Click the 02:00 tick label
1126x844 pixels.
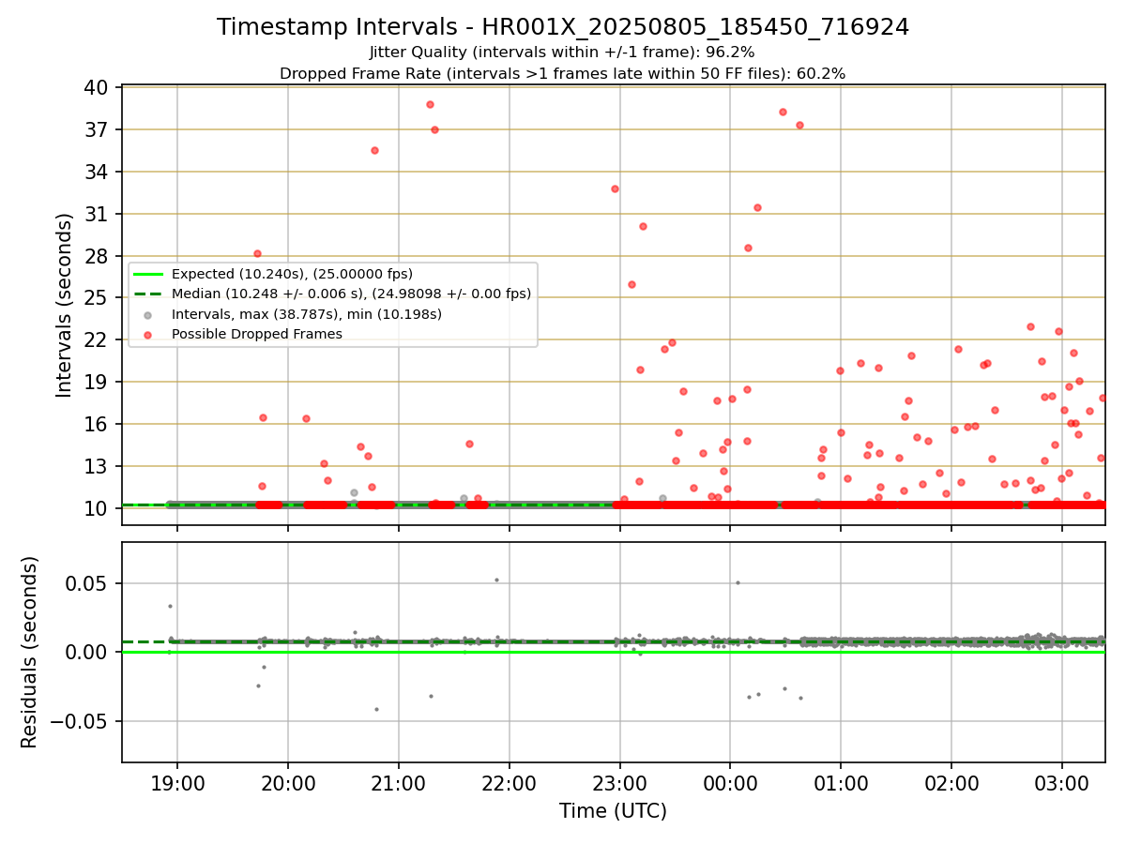click(951, 783)
